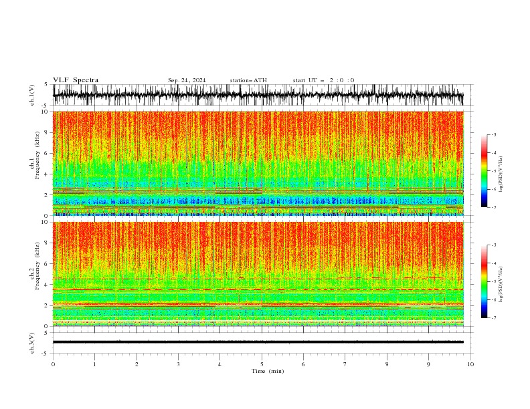The height and width of the screenshot is (409, 530).
Task: Click time-axis tick label "0"
Action: [x=53, y=364]
